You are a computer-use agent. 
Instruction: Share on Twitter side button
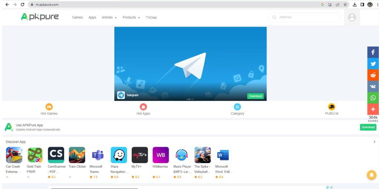[x=373, y=63]
